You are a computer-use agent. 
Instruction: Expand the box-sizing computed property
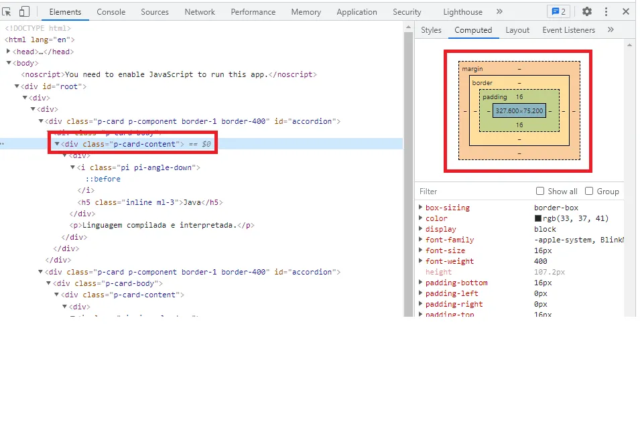[420, 208]
